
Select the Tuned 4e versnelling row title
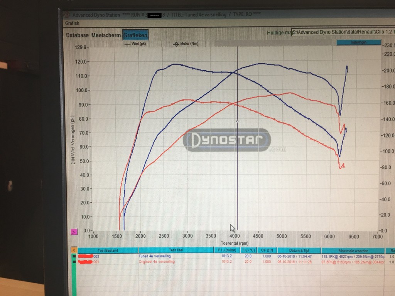(x=155, y=256)
